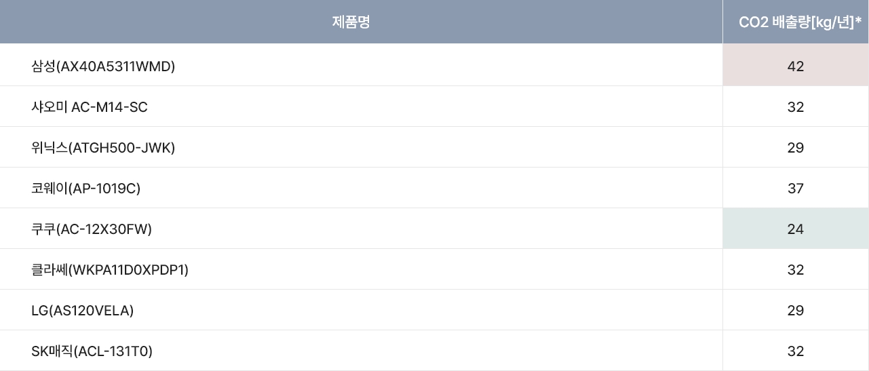Select the 코웨이(AP-1019C) row

click(434, 188)
